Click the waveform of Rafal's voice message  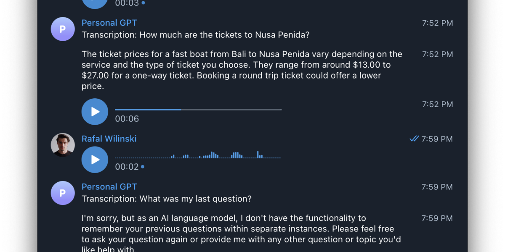click(x=198, y=156)
